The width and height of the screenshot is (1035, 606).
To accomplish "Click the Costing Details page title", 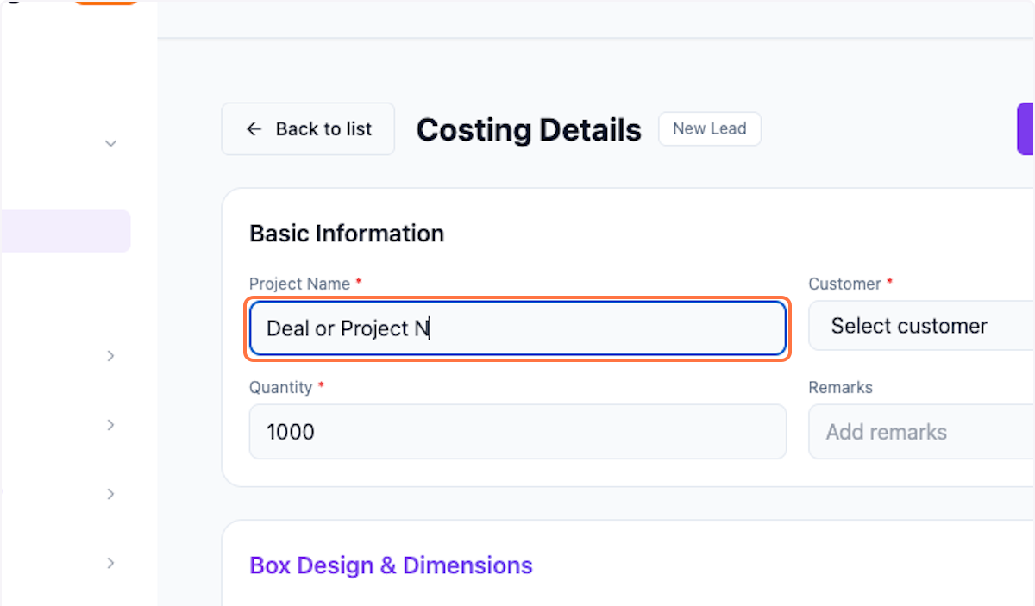I will click(x=529, y=130).
